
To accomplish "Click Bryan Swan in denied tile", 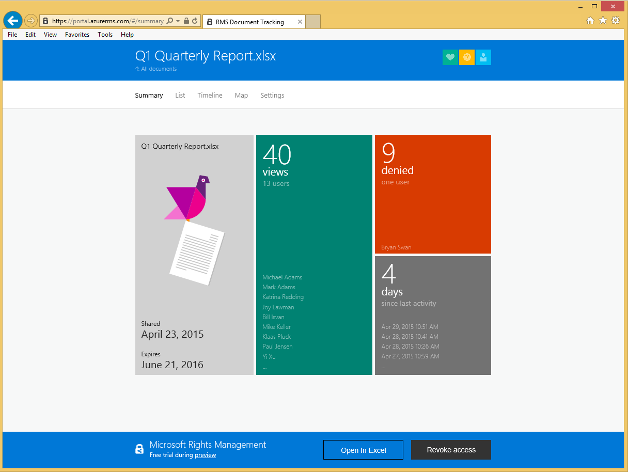I will pos(396,247).
